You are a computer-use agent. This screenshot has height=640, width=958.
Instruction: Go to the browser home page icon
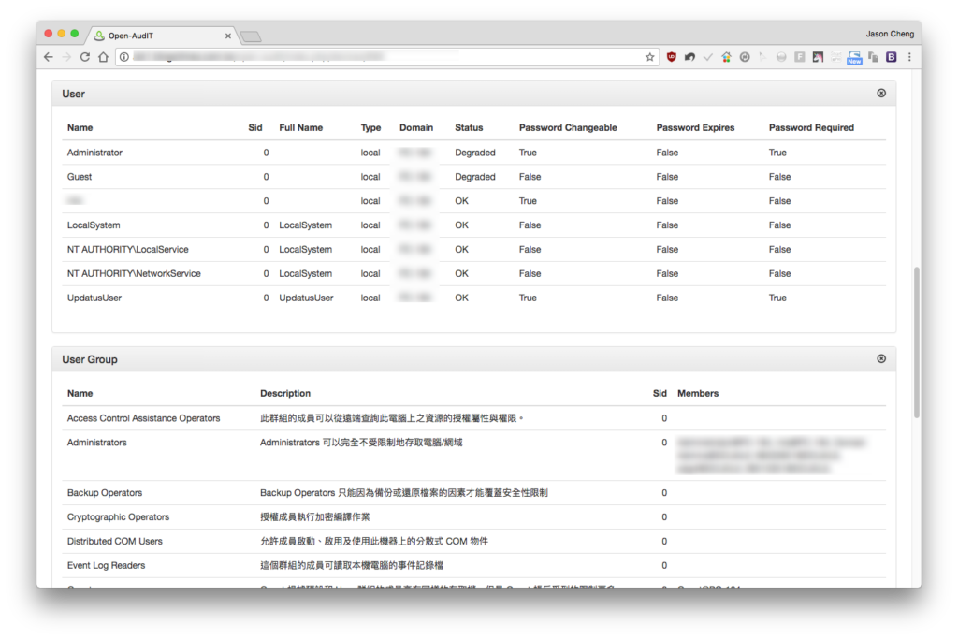[x=103, y=57]
